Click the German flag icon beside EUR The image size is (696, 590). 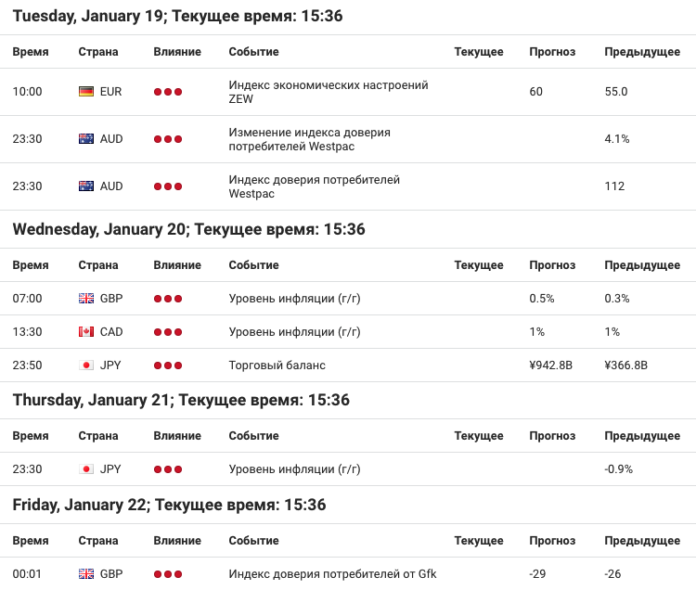point(86,92)
